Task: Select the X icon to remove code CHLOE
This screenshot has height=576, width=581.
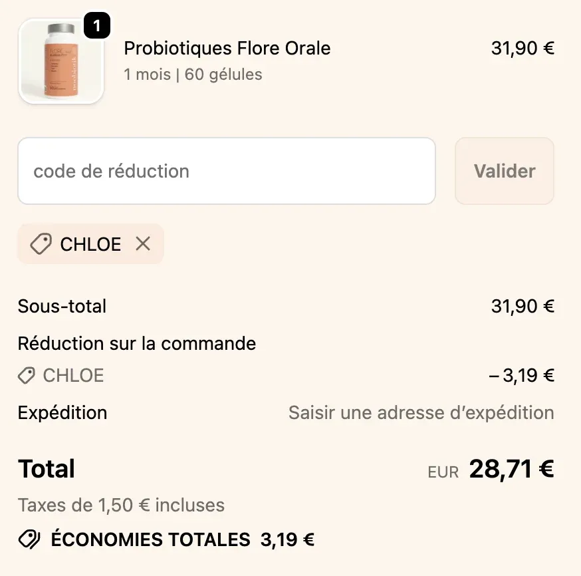Action: [142, 244]
